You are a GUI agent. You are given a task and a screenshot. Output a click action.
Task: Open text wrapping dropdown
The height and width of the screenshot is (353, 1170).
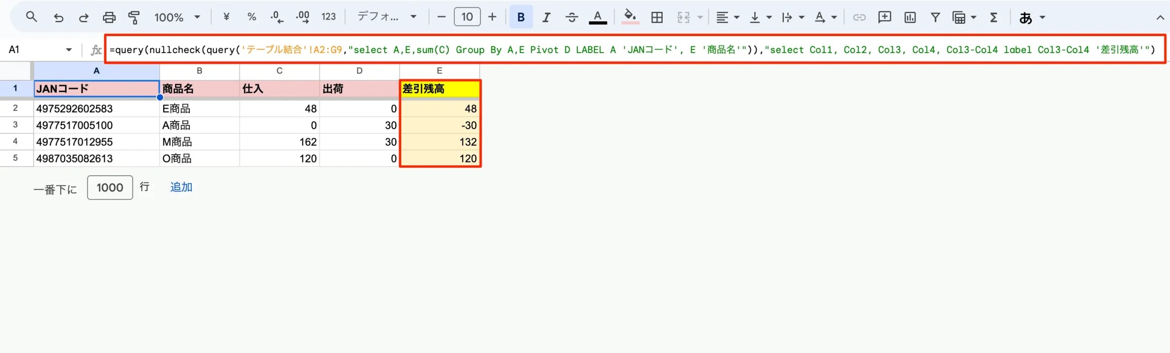tap(792, 17)
